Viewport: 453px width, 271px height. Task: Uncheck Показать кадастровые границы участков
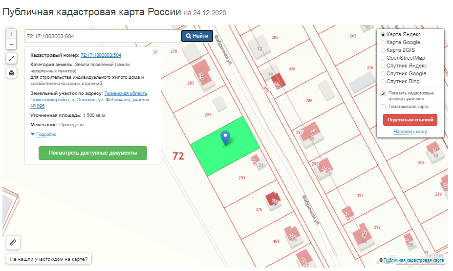pyautogui.click(x=383, y=93)
